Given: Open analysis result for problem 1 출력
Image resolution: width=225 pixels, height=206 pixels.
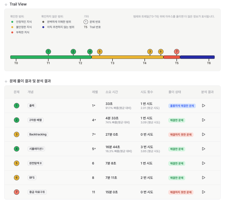Looking at the screenshot, I should tap(203, 106).
